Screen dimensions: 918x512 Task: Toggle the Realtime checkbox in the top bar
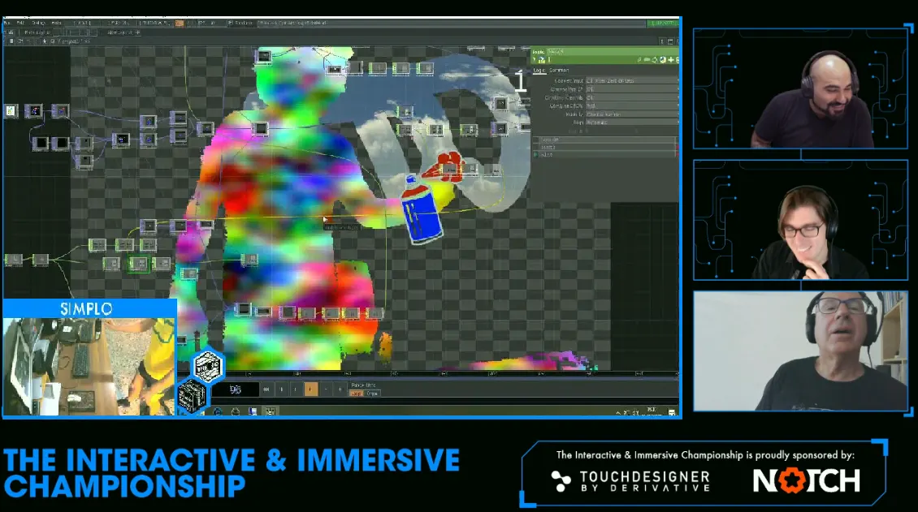click(x=232, y=23)
